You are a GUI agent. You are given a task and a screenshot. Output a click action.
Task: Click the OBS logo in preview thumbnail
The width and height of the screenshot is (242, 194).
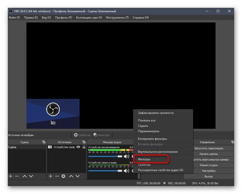53,109
